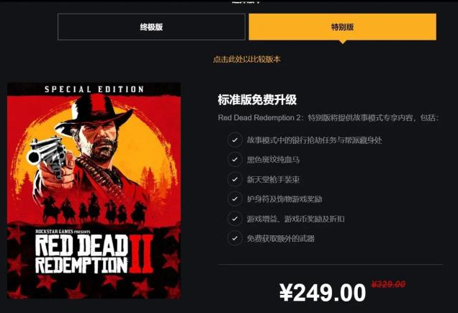458x313 pixels.
Task: Select the 新天堂枪手装束 feature text
Action: 273,179
